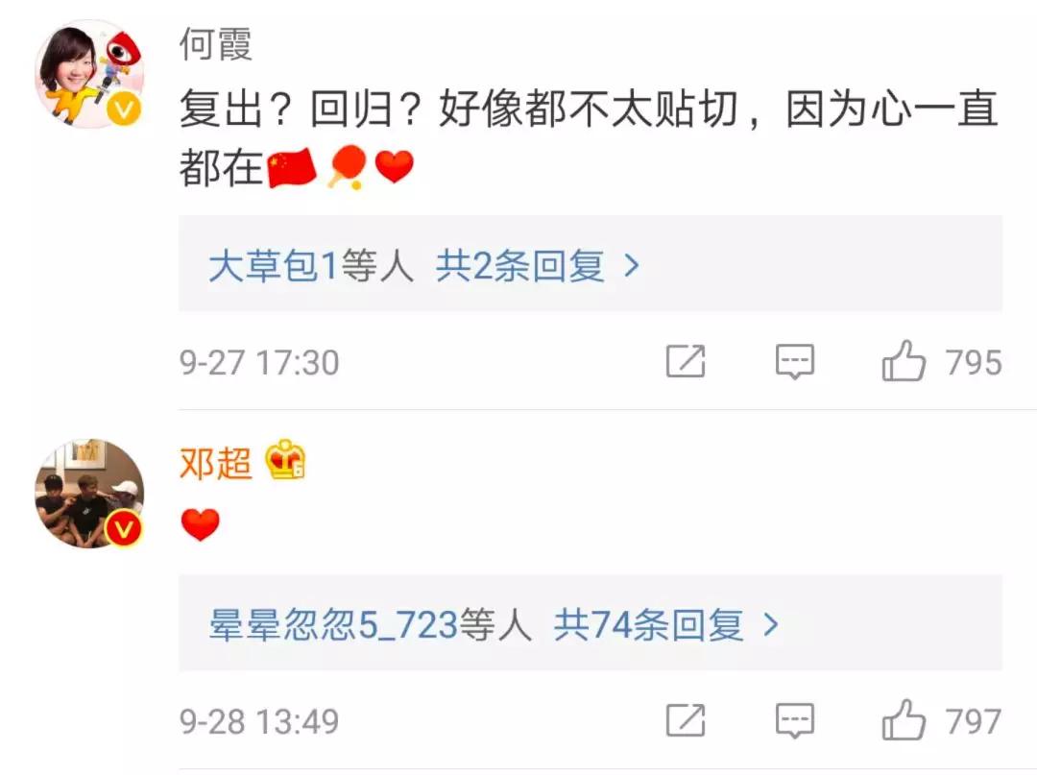This screenshot has height=775, width=1037.
Task: Open username link 何霞
Action: point(216,44)
